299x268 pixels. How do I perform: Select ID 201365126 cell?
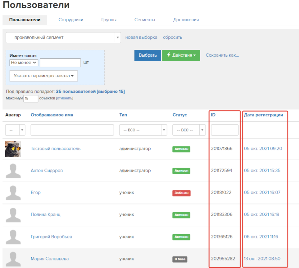coord(222,237)
